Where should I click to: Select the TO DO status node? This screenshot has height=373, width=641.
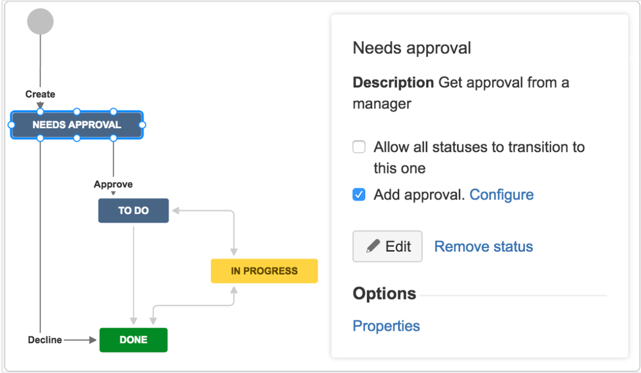(x=133, y=210)
